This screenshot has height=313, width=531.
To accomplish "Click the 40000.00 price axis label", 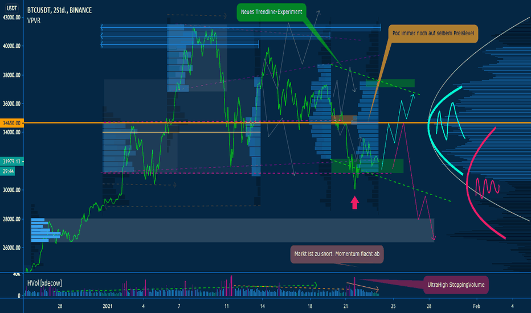I will click(11, 46).
